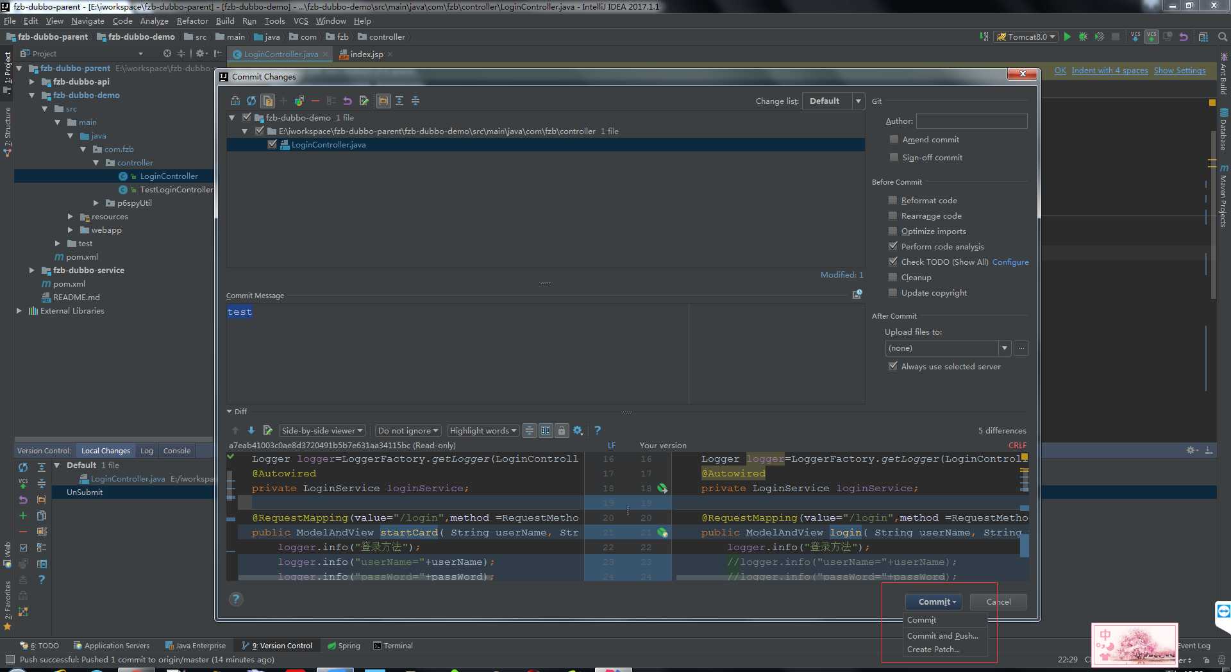The height and width of the screenshot is (672, 1231).
Task: Click Undo purple arrow in main toolbar
Action: [1184, 37]
